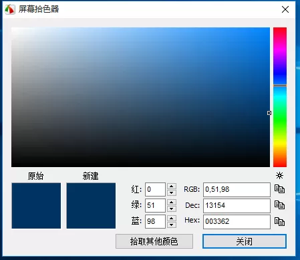Image resolution: width=300 pixels, height=260 pixels.
Task: Click the Dec field showing 13154
Action: tap(237, 206)
